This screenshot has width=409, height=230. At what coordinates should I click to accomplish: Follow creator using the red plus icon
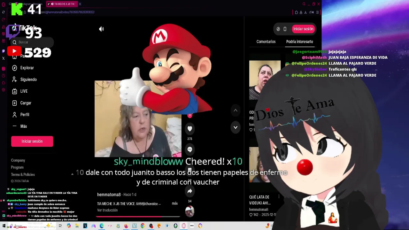[190, 115]
